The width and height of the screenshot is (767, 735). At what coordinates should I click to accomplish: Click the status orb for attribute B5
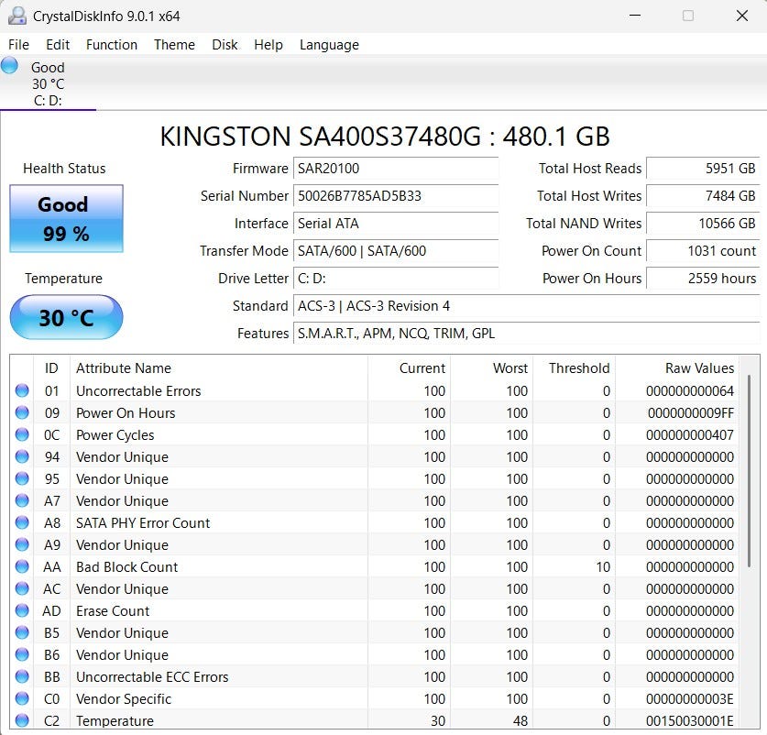pyautogui.click(x=22, y=632)
